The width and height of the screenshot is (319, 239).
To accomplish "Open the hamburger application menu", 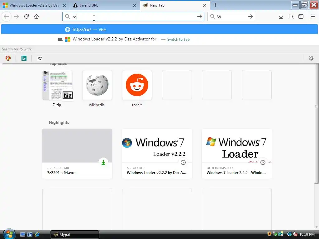I will click(x=313, y=16).
